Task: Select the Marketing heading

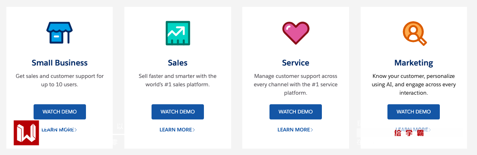Action: coord(414,63)
